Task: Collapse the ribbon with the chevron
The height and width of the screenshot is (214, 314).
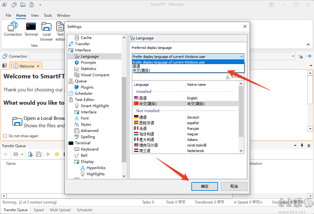Action: (308, 45)
